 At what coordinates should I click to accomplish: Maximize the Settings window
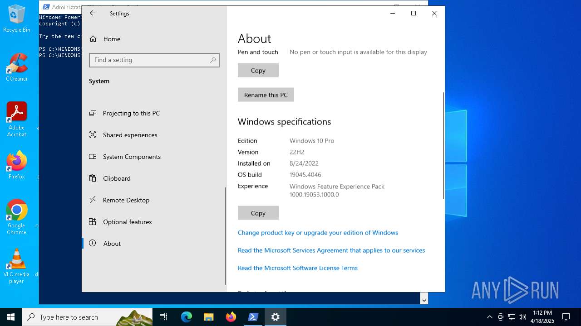tap(414, 13)
